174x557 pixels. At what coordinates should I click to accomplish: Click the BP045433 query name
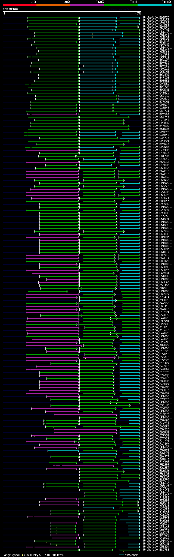[10, 9]
